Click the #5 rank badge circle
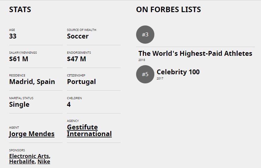The width and height of the screenshot is (261, 168). [145, 74]
